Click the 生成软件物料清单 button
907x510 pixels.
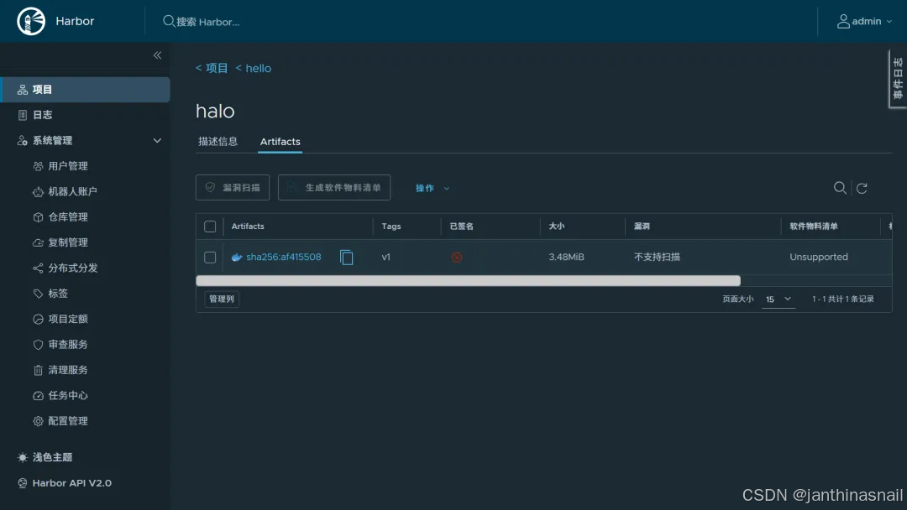(x=334, y=188)
